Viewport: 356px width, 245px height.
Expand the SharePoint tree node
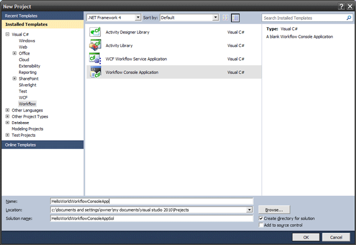[x=15, y=79]
